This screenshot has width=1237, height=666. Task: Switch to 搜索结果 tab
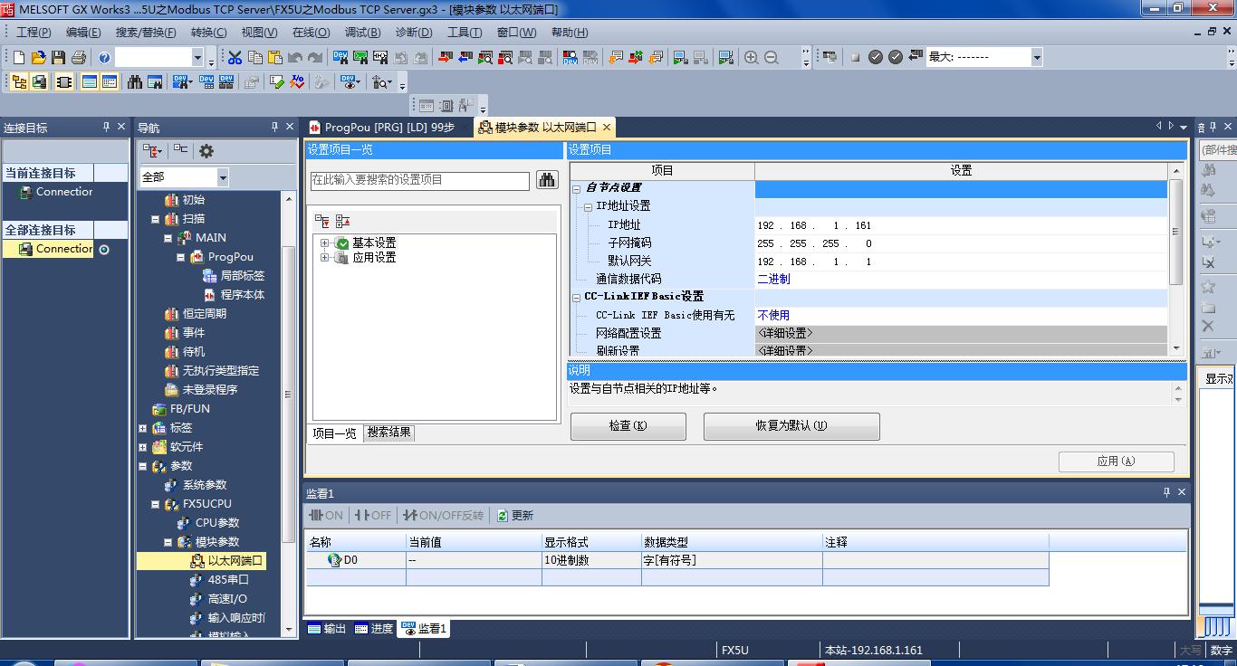[x=388, y=433]
